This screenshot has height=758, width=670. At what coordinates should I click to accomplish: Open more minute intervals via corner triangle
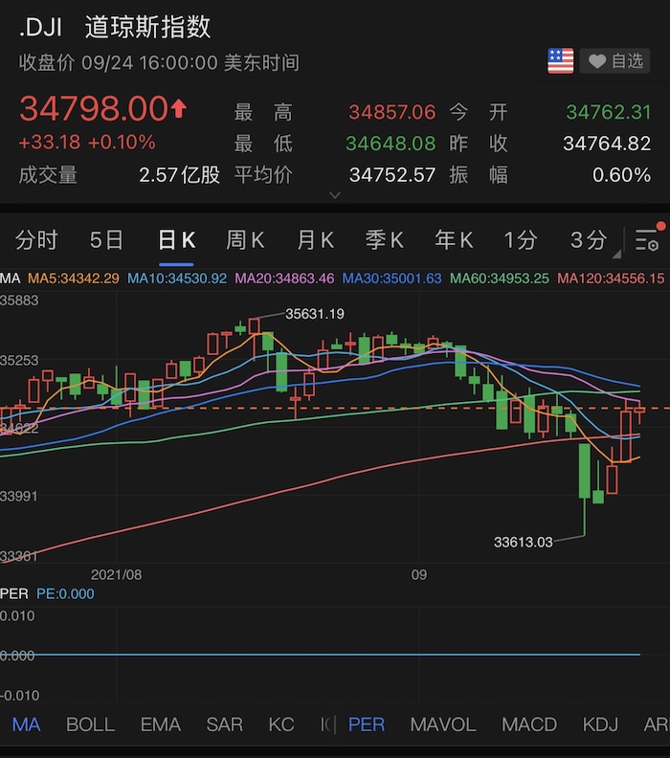point(616,254)
